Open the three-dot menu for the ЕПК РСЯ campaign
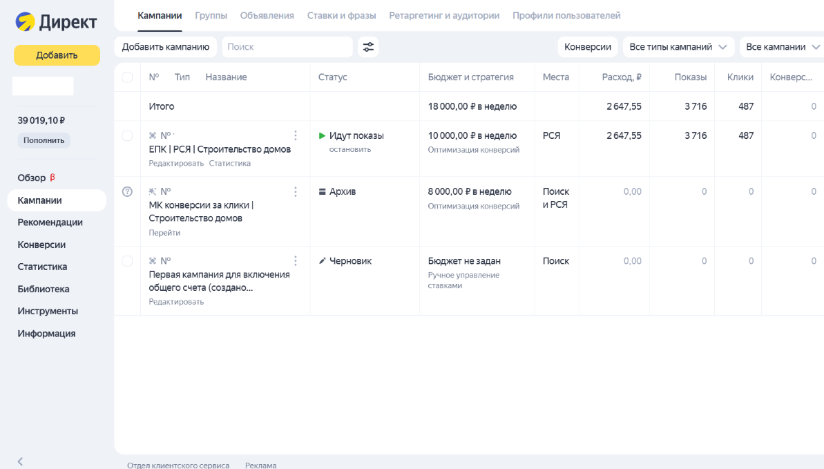 pos(296,135)
